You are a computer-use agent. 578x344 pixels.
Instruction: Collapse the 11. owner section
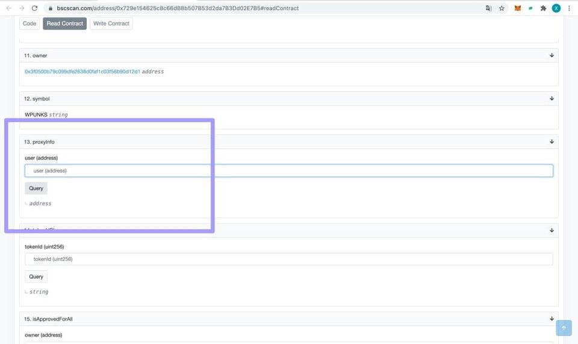coord(552,56)
